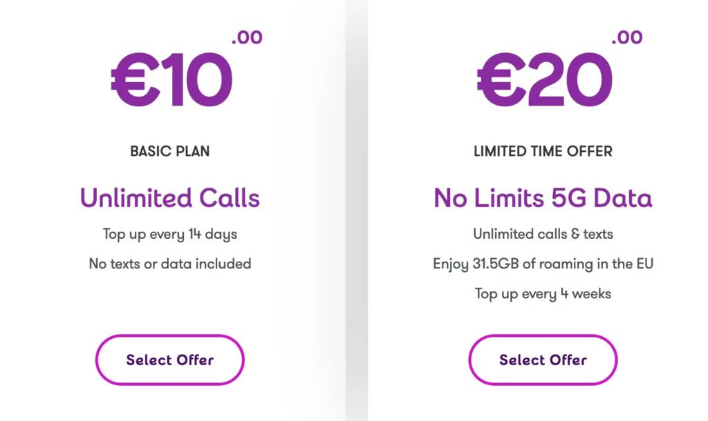This screenshot has width=708, height=421.
Task: Click the €20 price figure
Action: pos(545,81)
